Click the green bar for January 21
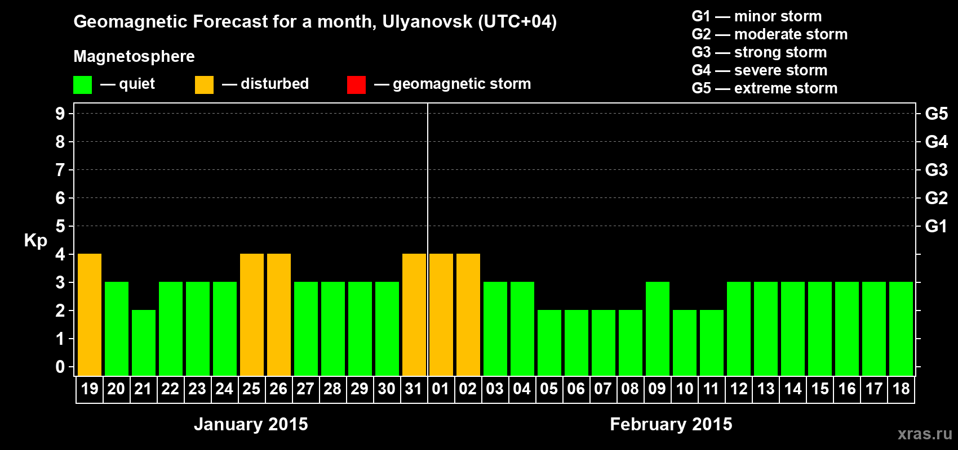Image resolution: width=958 pixels, height=450 pixels. (x=144, y=343)
